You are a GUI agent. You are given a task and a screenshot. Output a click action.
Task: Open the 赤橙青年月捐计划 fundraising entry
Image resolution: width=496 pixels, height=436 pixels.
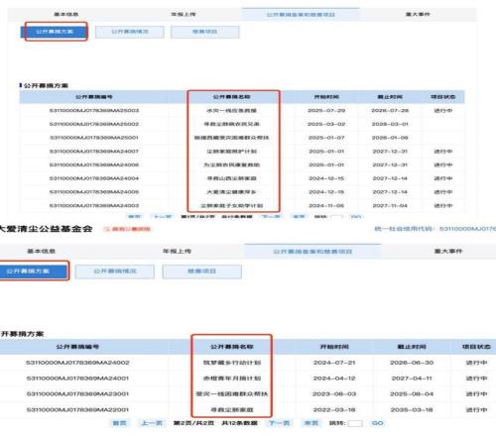pyautogui.click(x=232, y=379)
